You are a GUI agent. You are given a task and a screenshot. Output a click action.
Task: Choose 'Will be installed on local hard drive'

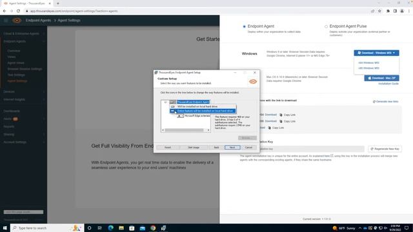(203, 106)
